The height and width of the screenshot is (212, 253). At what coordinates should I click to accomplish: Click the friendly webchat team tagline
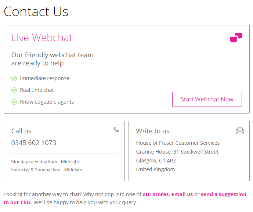point(52,59)
